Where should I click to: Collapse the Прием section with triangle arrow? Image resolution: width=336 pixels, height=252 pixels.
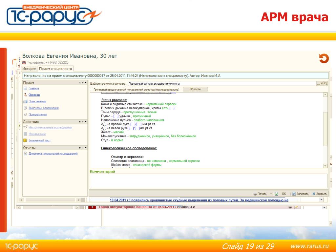coord(86,83)
